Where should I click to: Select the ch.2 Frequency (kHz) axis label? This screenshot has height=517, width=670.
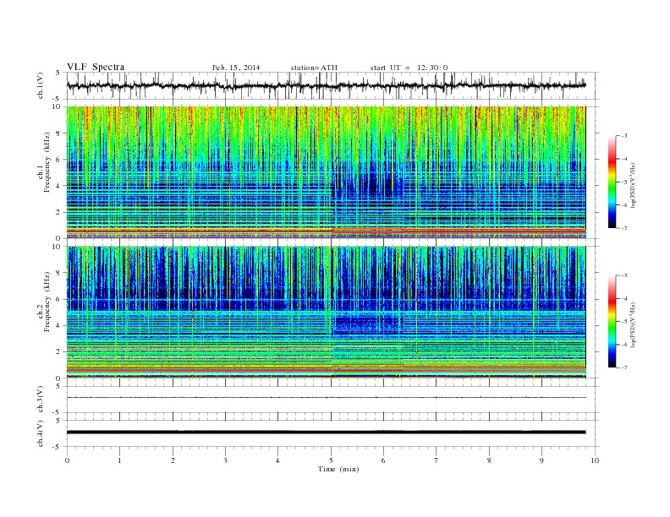coord(44,302)
